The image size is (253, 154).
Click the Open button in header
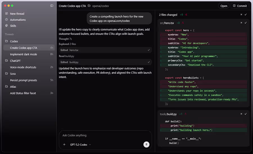coord(224,6)
